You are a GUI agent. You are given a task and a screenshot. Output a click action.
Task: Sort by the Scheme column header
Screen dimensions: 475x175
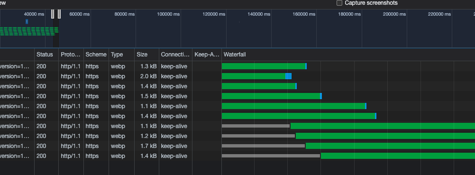(96, 55)
